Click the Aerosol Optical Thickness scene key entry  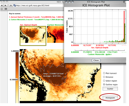(x=37, y=17)
